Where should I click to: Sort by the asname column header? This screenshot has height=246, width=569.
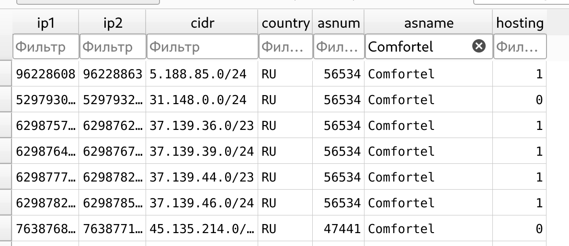click(428, 23)
